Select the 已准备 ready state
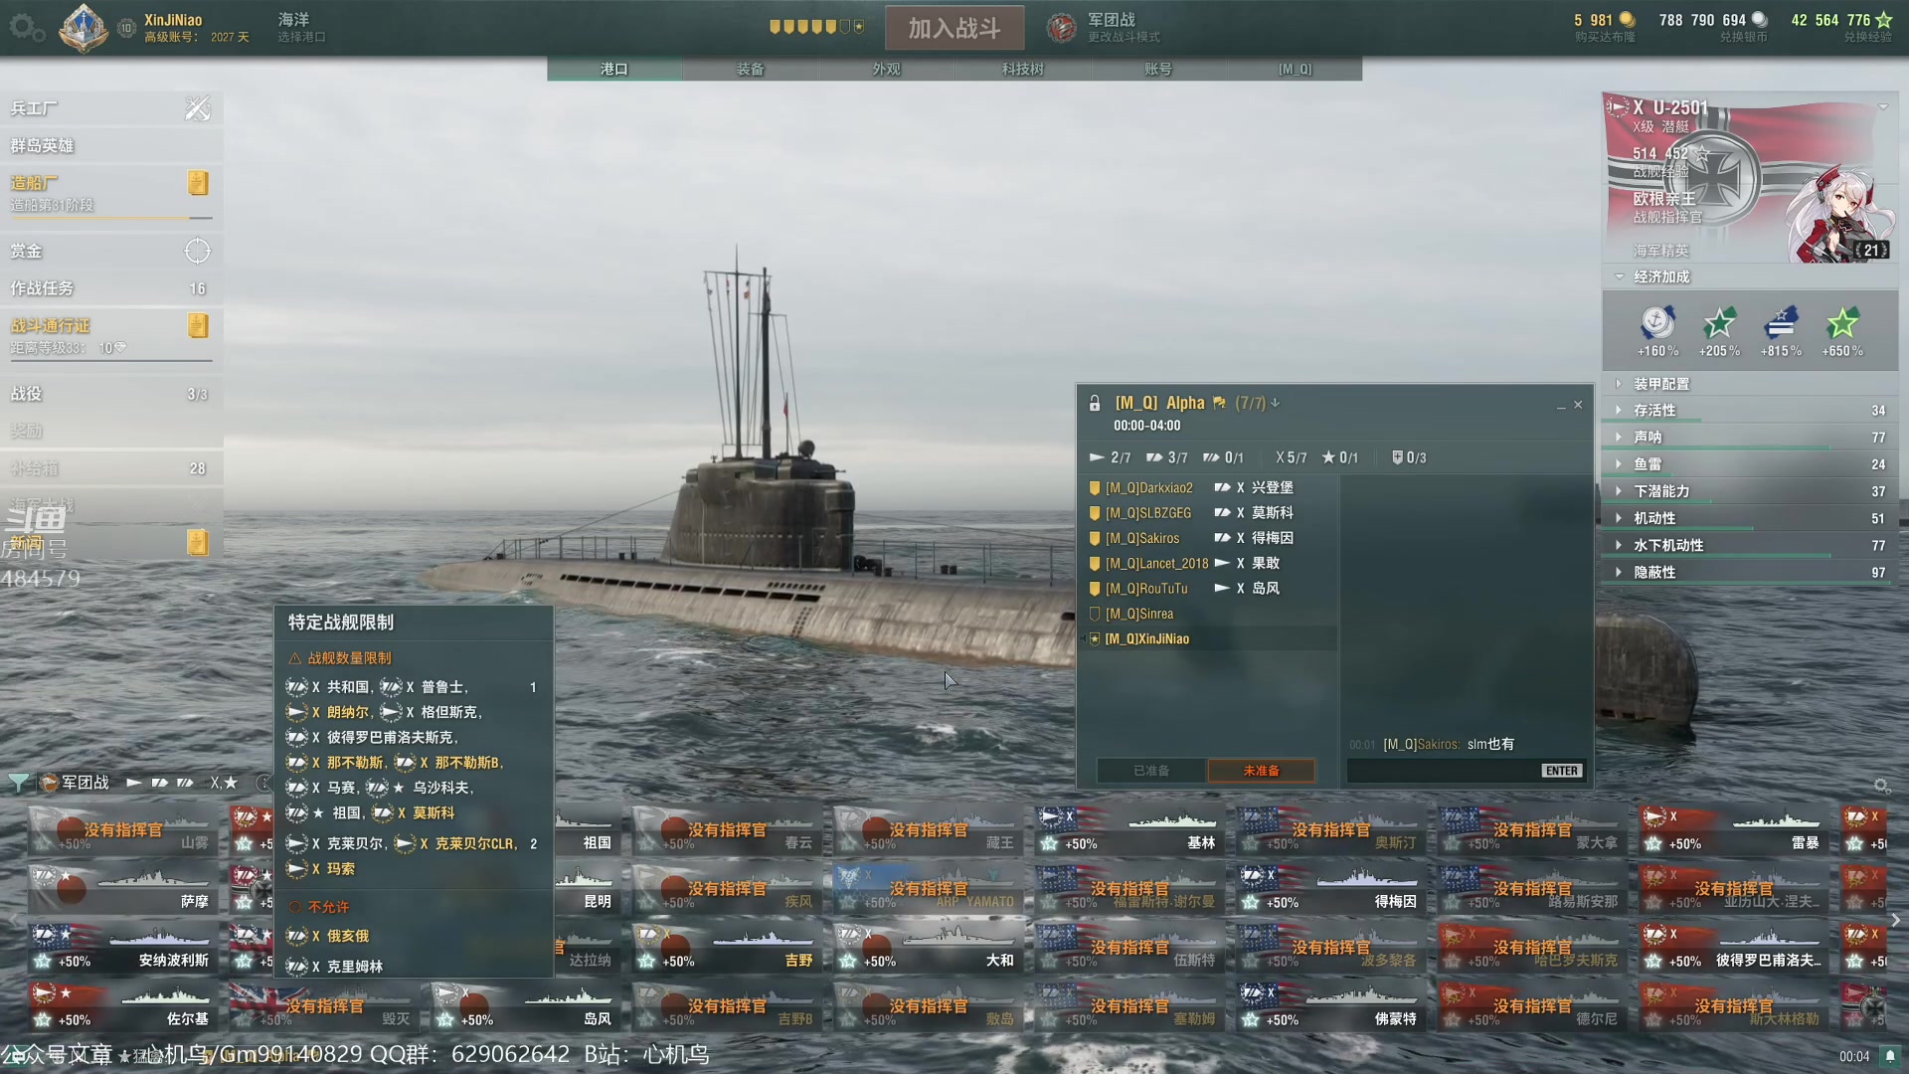1909x1074 pixels. (1151, 771)
